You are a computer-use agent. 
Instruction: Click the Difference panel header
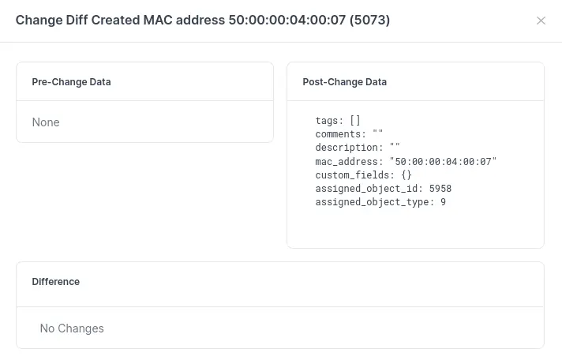coord(56,282)
